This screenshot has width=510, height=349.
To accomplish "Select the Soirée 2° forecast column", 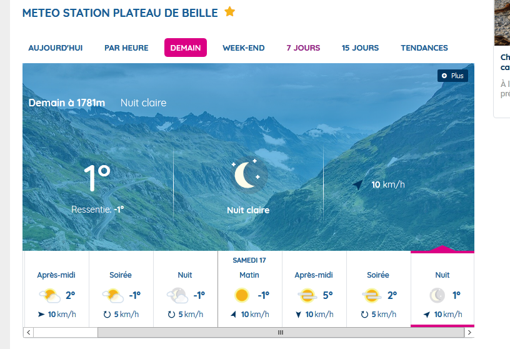I will pos(378,289).
